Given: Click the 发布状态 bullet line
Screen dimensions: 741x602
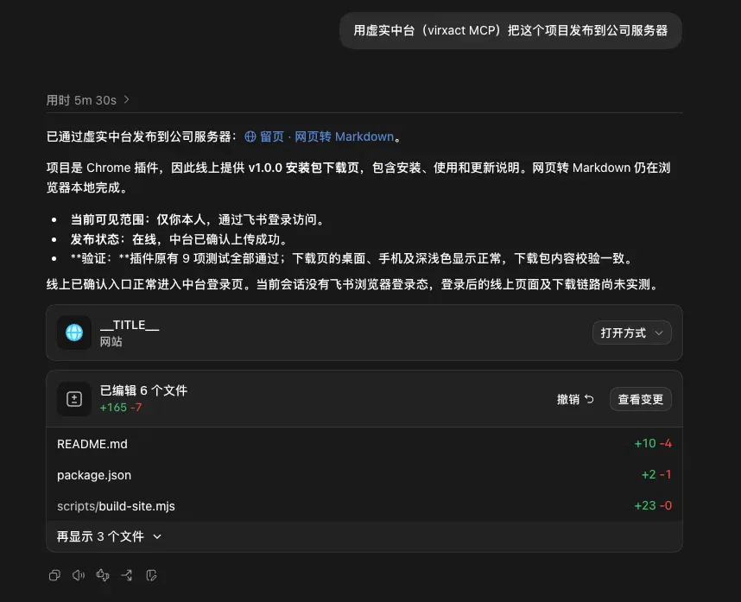Looking at the screenshot, I should point(178,239).
